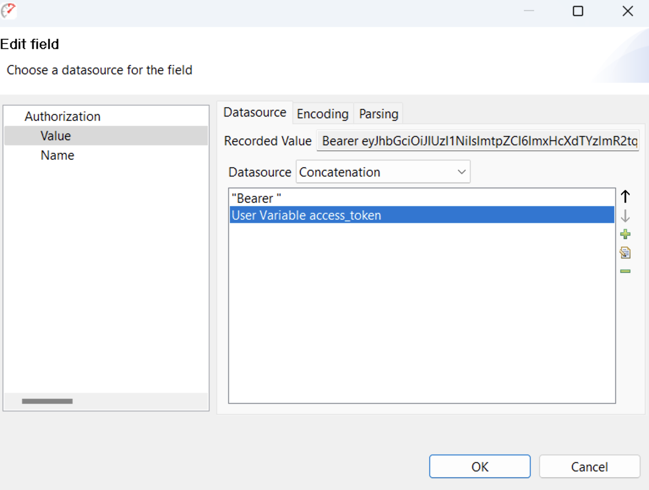The image size is (649, 490).
Task: Select the Value tree item
Action: pos(106,136)
